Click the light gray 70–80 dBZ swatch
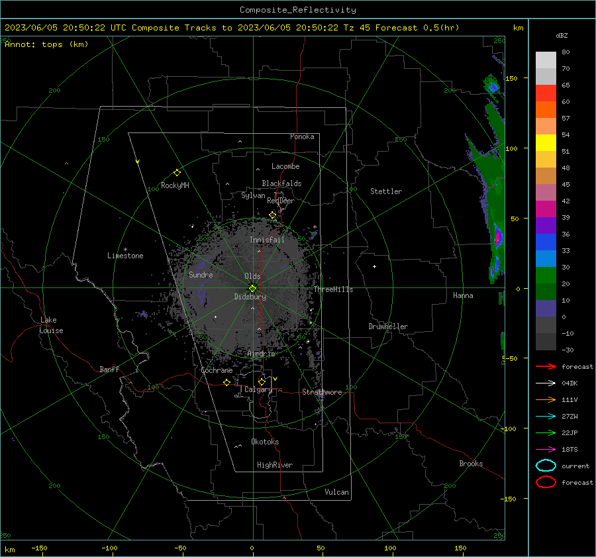 point(546,60)
